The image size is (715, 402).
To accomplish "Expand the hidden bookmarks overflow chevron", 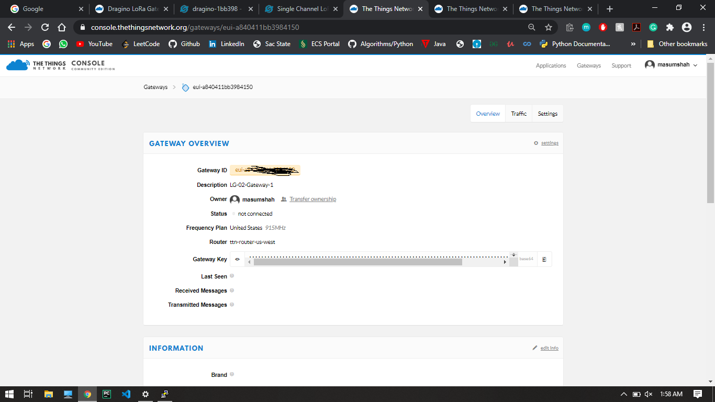I will [x=633, y=44].
